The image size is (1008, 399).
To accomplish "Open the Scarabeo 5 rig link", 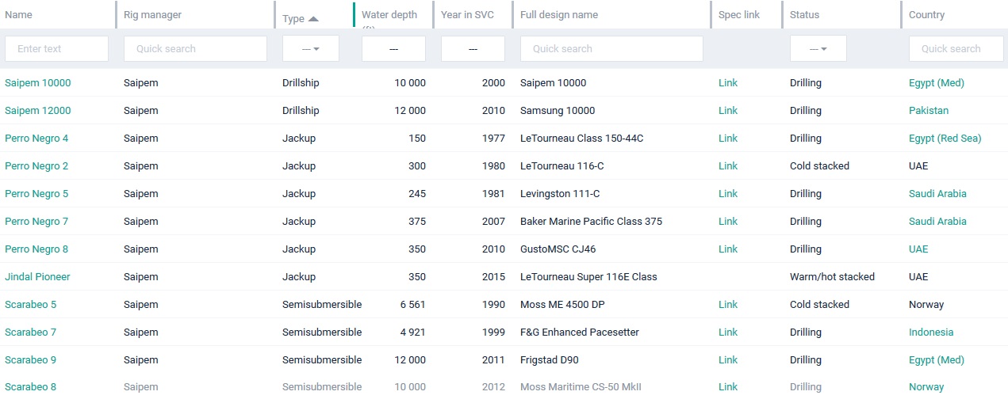I will click(30, 305).
